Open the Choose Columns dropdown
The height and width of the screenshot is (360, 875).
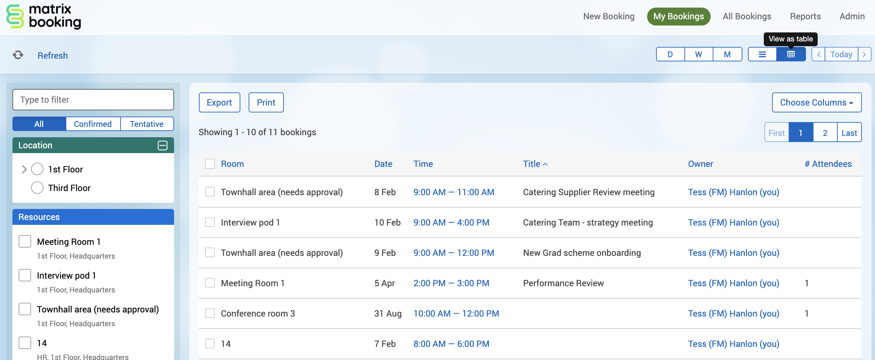point(817,102)
